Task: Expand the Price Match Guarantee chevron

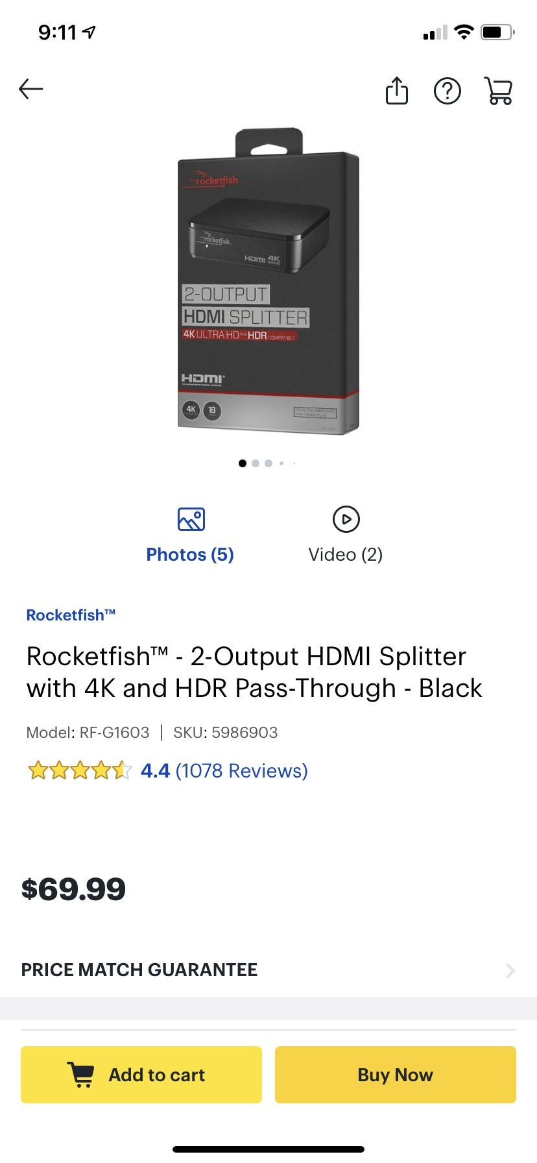Action: [x=510, y=970]
